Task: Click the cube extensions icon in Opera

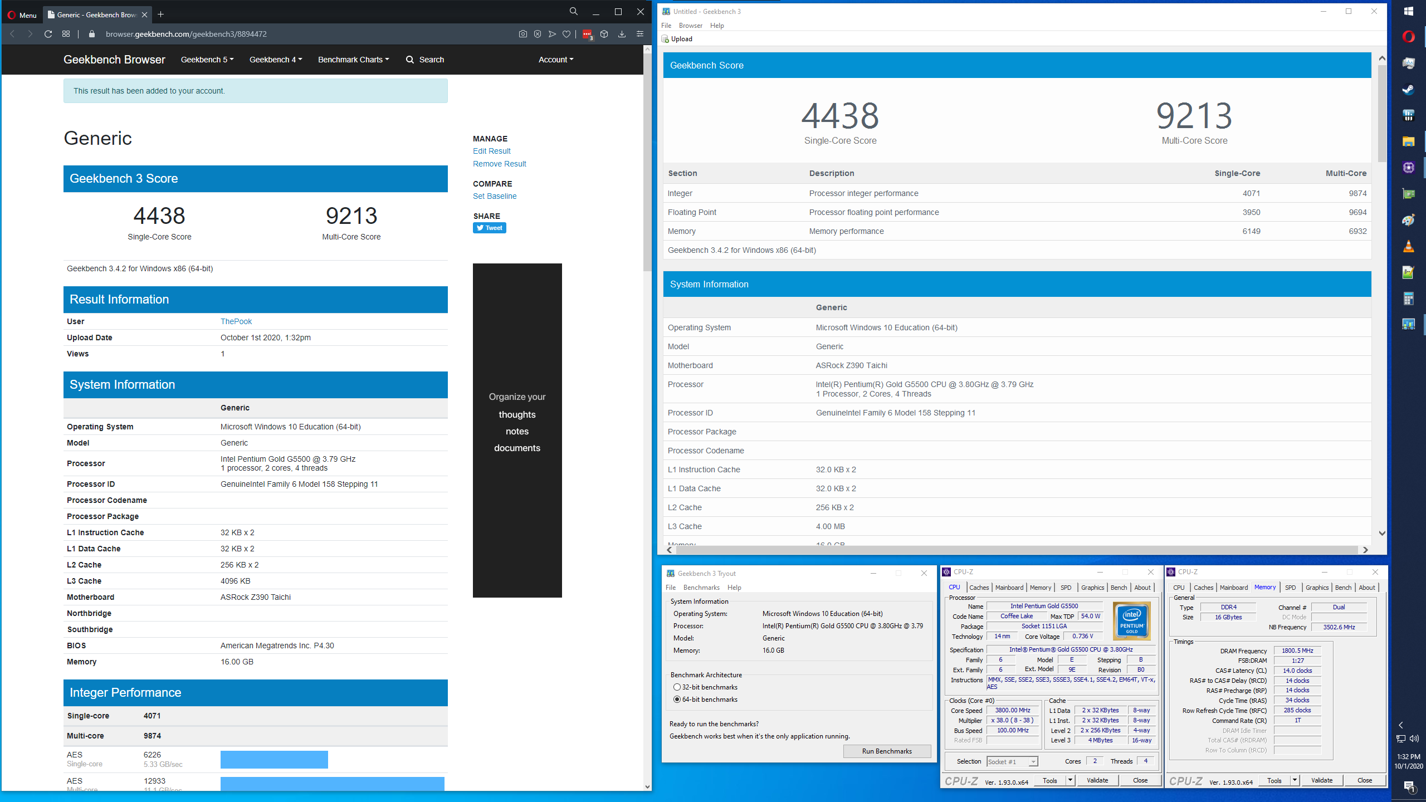Action: tap(604, 34)
